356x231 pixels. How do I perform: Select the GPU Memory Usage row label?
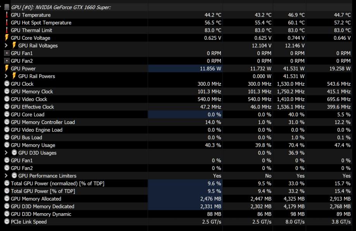[x=33, y=145]
